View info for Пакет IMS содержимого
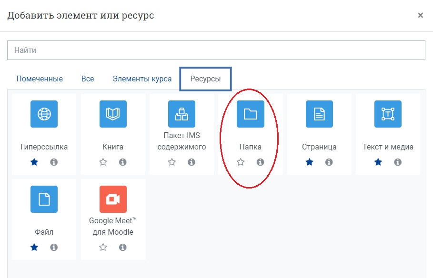The image size is (433, 278). coord(191,162)
